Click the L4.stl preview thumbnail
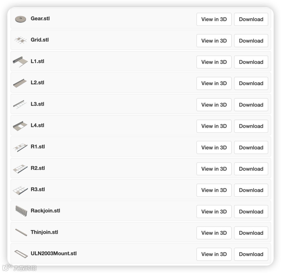The width and height of the screenshot is (281, 273). pyautogui.click(x=20, y=126)
